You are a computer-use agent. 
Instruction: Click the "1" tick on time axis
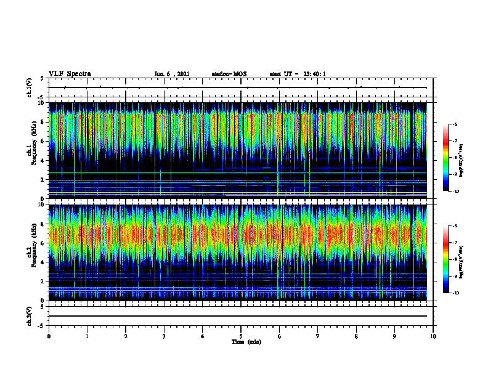click(x=87, y=336)
